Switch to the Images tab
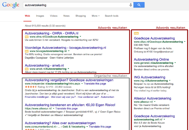Viewport: 189px width, 130px height. (x=40, y=16)
